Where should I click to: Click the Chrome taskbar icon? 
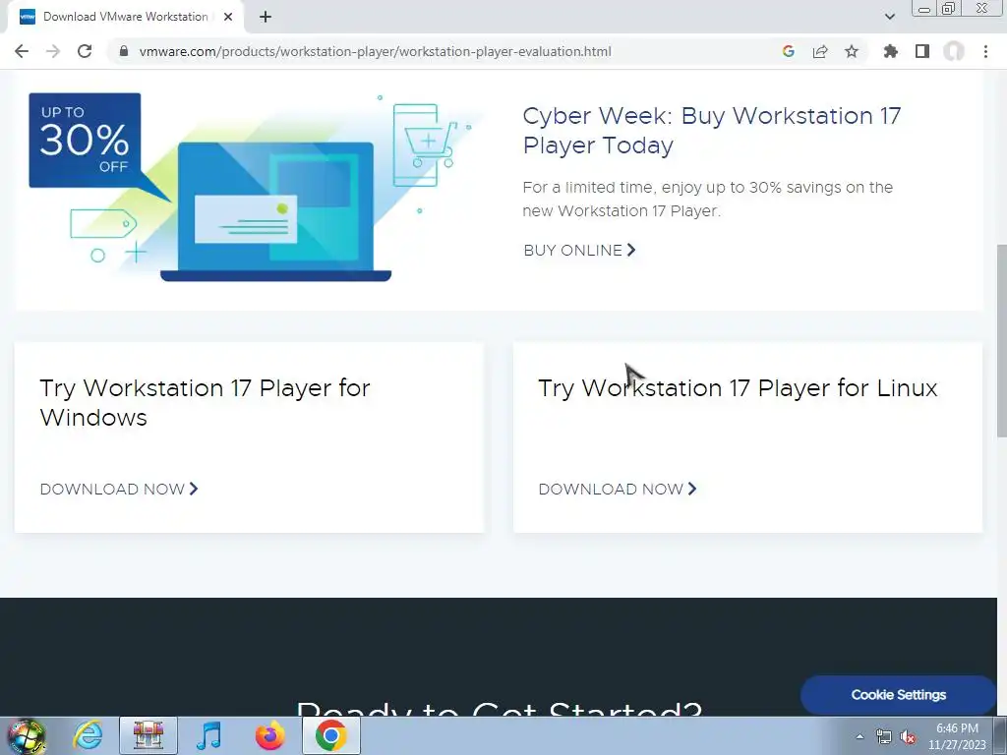coord(330,736)
